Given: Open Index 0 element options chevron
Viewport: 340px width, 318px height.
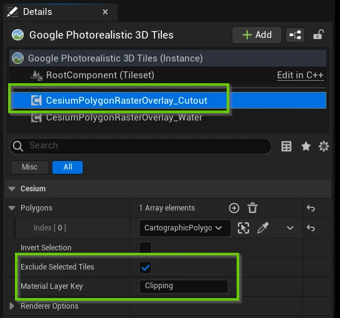Looking at the screenshot, I should [x=290, y=228].
